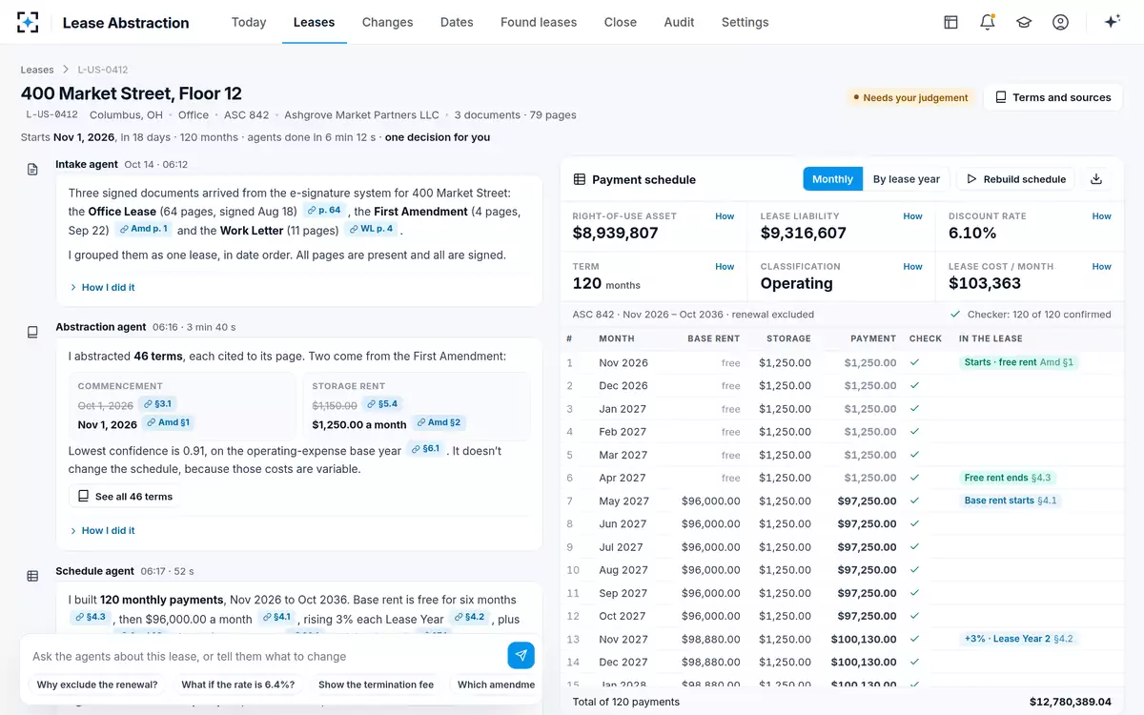Open the Settings tab
This screenshot has height=715, width=1144.
746,22
